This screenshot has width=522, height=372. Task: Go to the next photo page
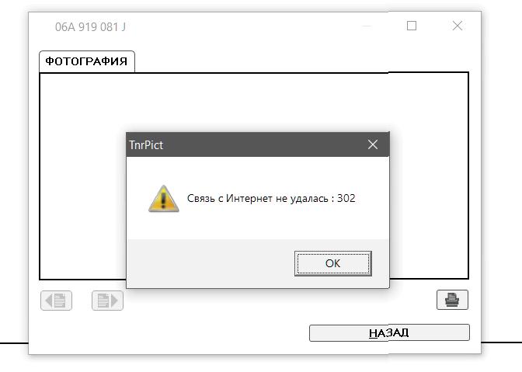(107, 301)
